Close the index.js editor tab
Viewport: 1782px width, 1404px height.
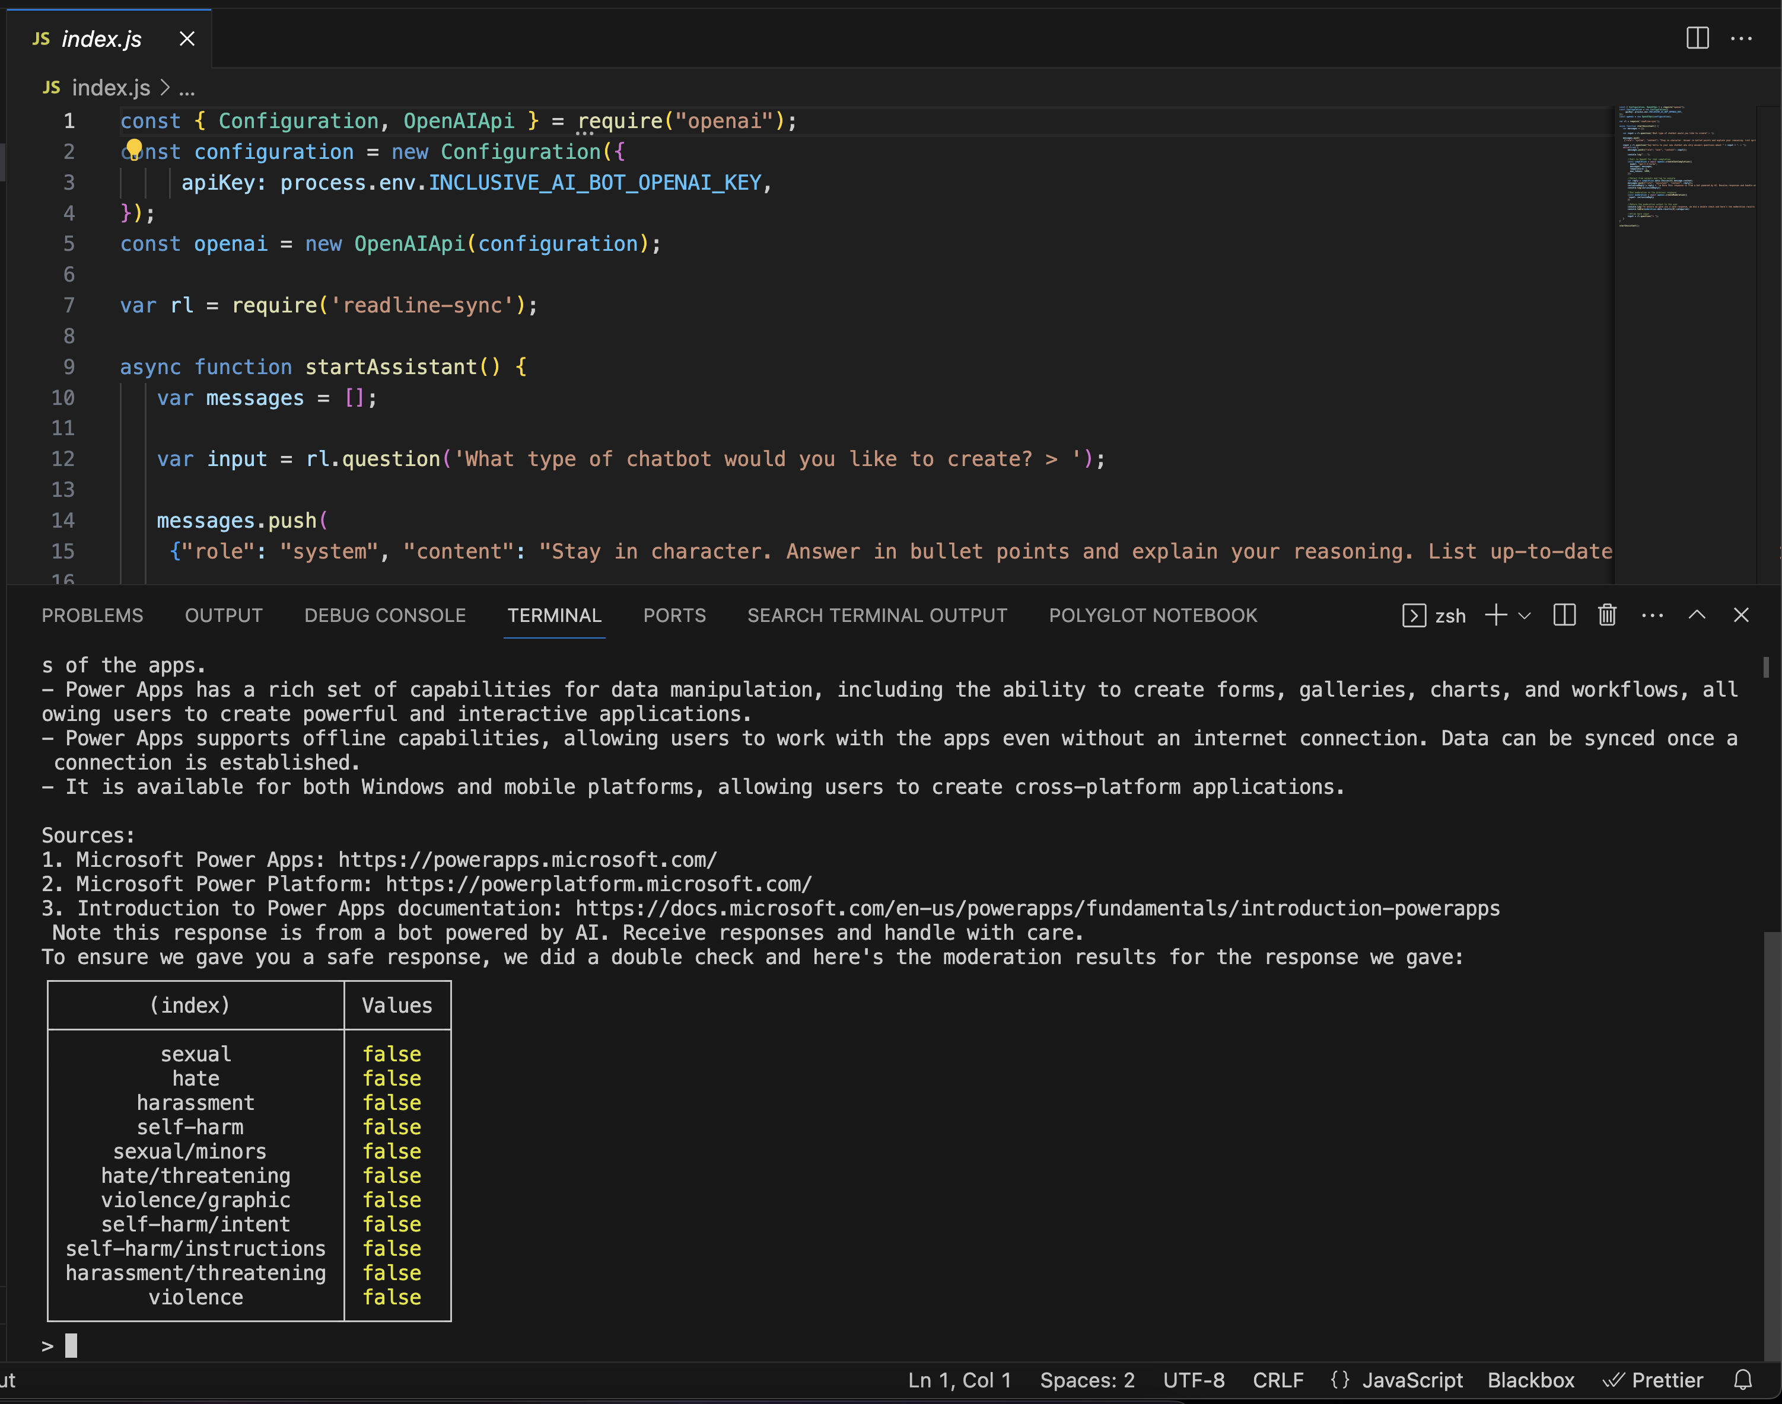tap(187, 39)
